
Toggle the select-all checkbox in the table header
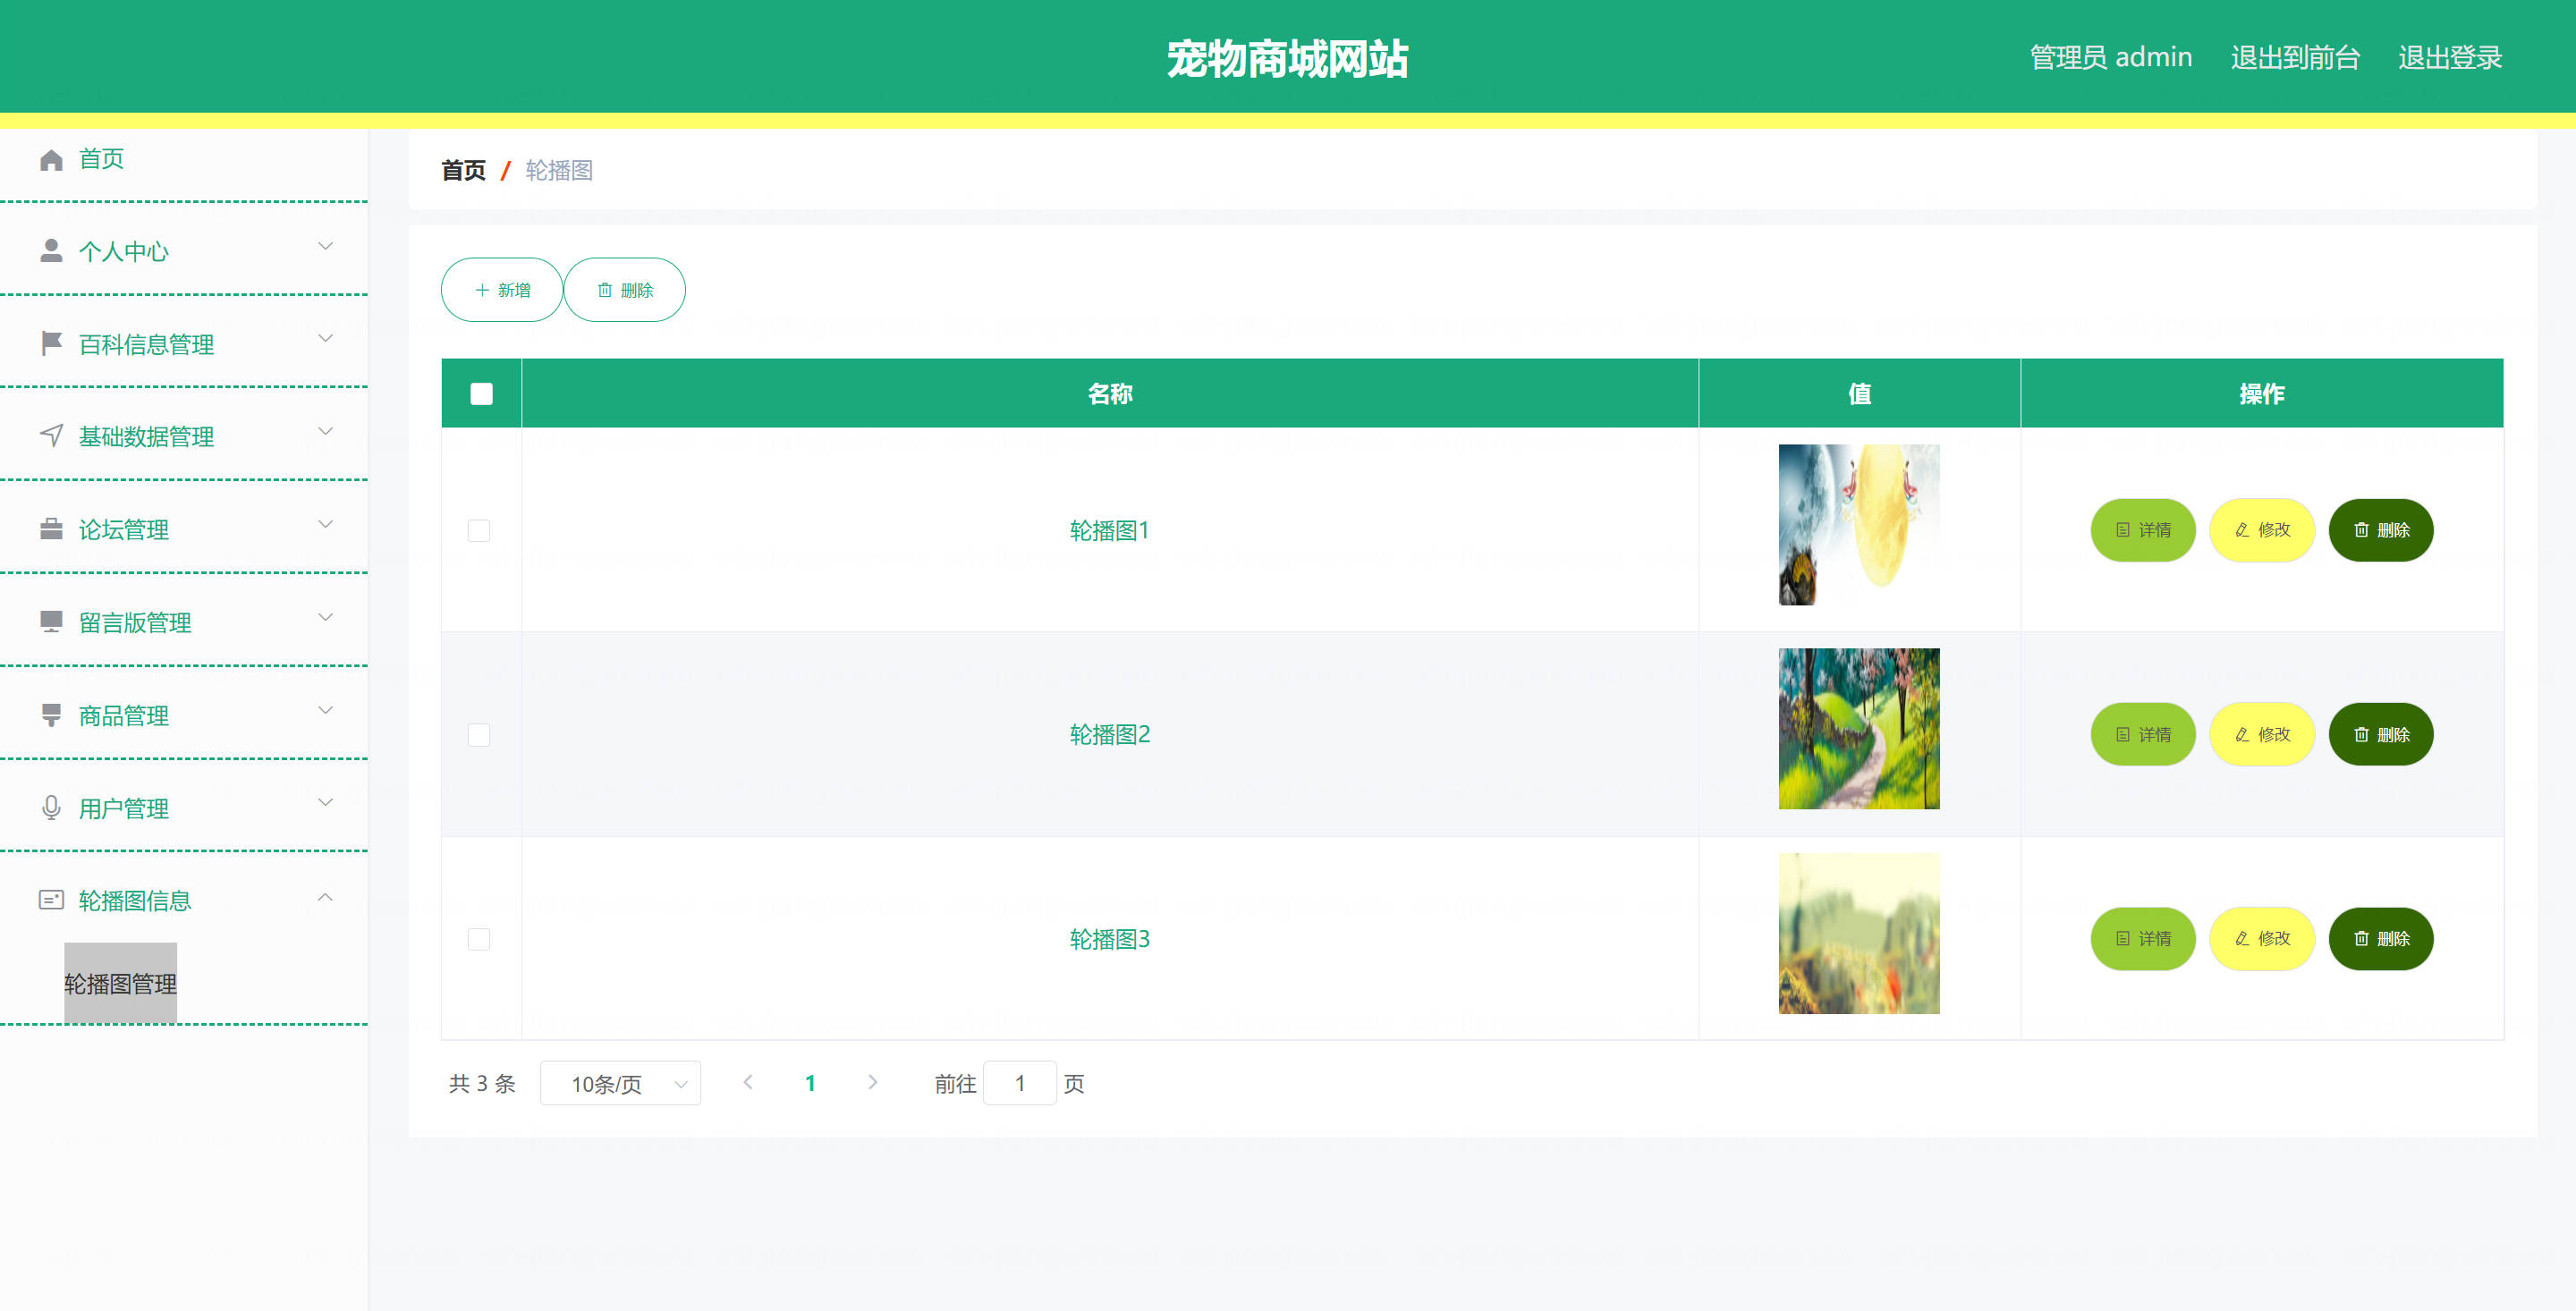point(481,394)
